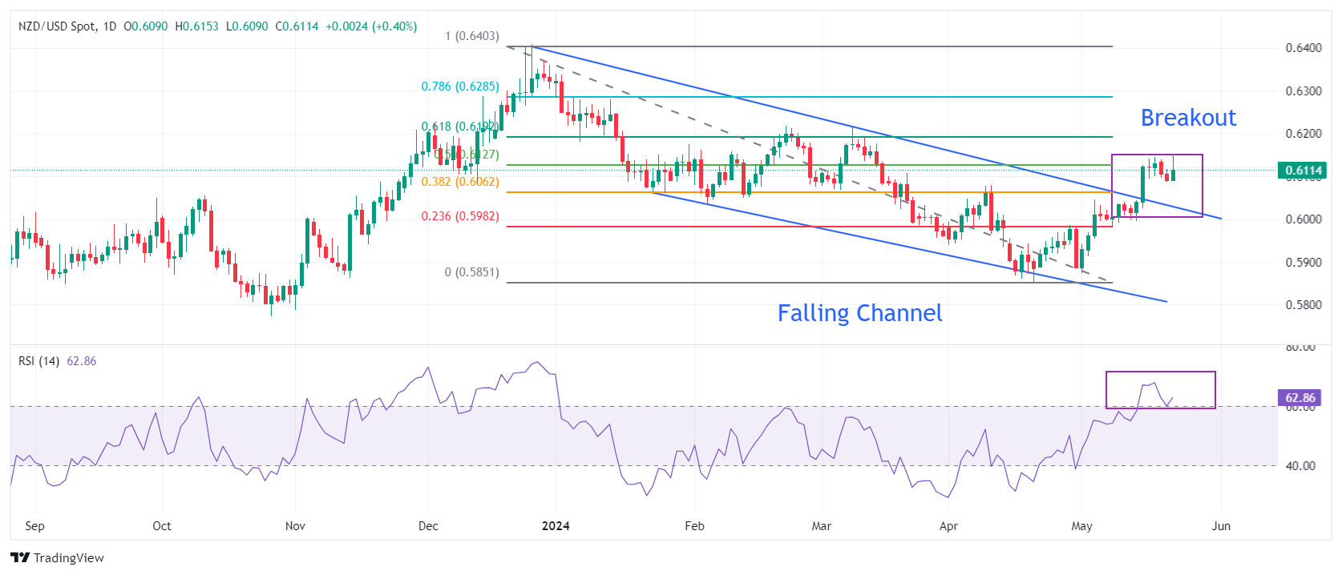This screenshot has width=1342, height=575.
Task: Click the RSI 40.00 scale label
Action: click(1300, 466)
